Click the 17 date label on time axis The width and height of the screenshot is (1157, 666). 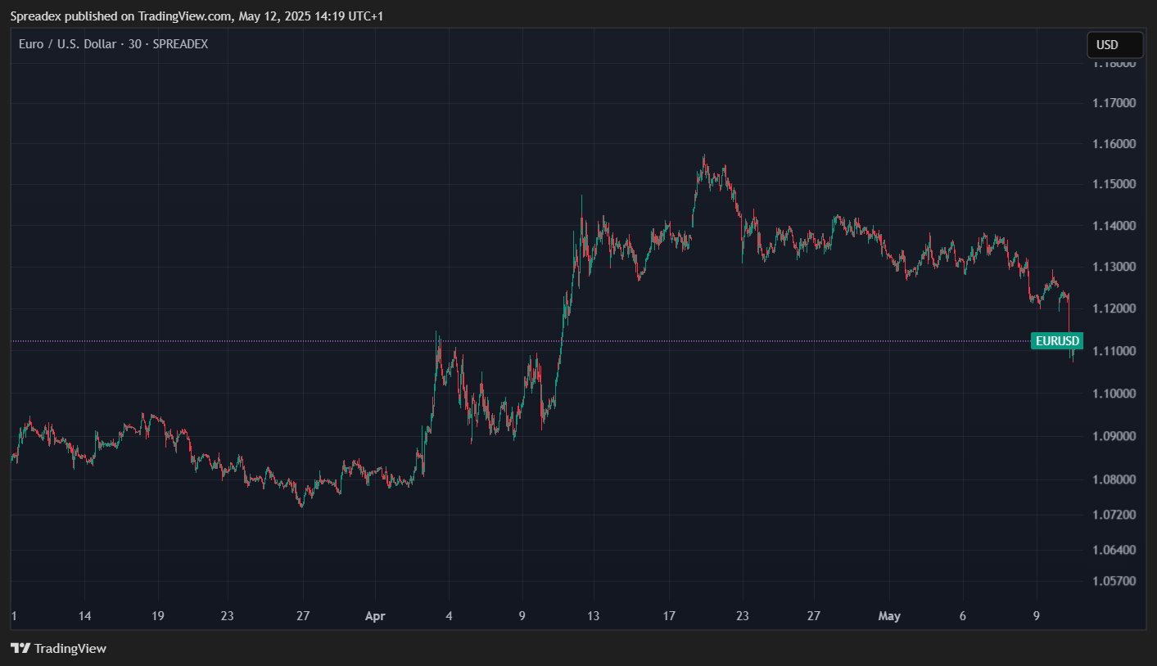coord(669,616)
